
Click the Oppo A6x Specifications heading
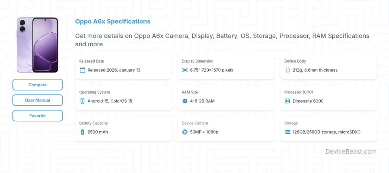113,22
